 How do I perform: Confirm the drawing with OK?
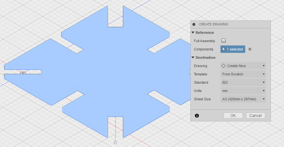click(x=233, y=116)
